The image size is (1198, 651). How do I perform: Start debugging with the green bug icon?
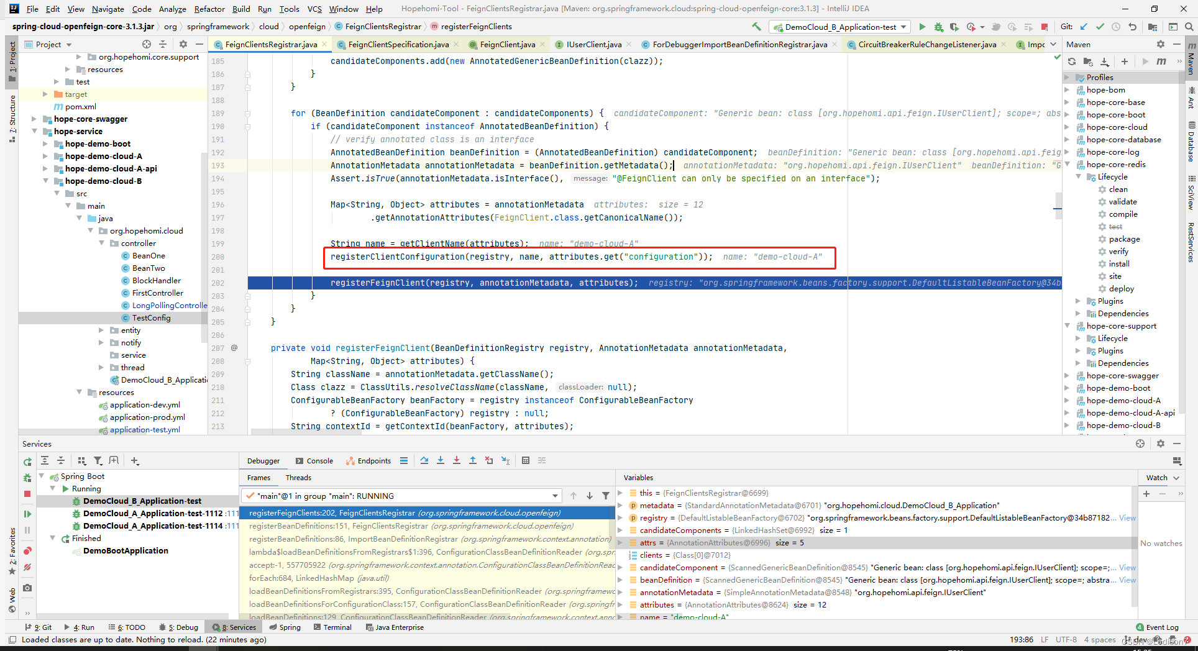[938, 27]
